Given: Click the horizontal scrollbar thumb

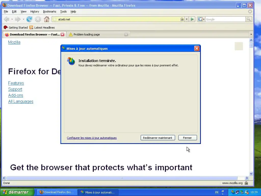Looking at the screenshot, I should 122,178.
